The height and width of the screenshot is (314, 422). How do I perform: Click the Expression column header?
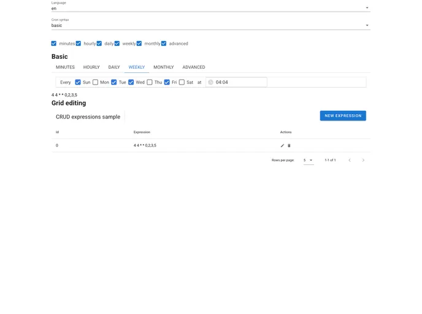142,132
